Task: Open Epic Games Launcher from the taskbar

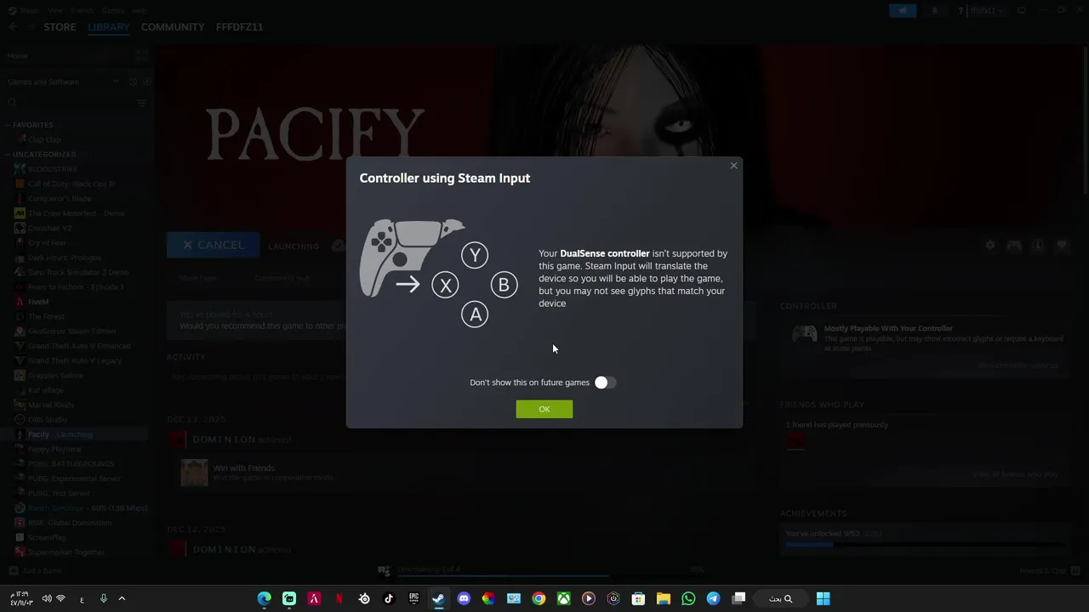Action: coord(413,598)
